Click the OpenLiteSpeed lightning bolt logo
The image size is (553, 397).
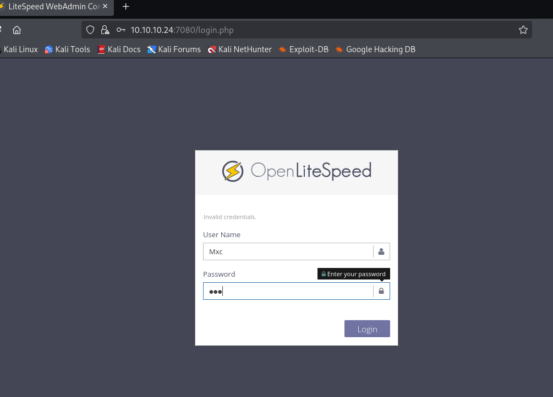(233, 171)
